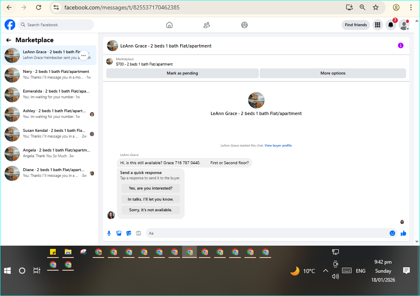The width and height of the screenshot is (420, 296).
Task: Send quick reply 'In talks. I'll let you know.'
Action: (x=151, y=199)
